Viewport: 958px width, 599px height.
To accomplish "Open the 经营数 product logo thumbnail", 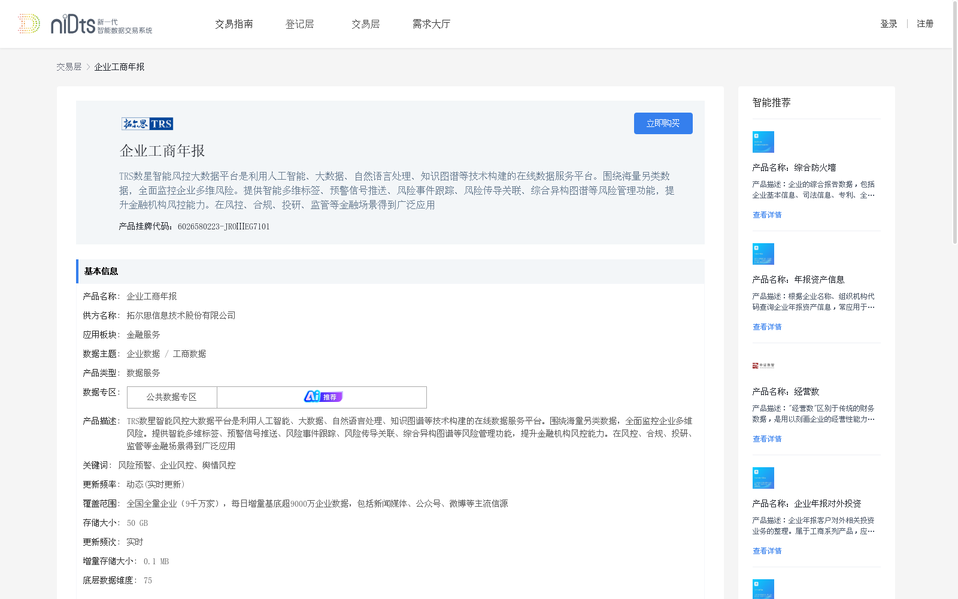I will 763,365.
